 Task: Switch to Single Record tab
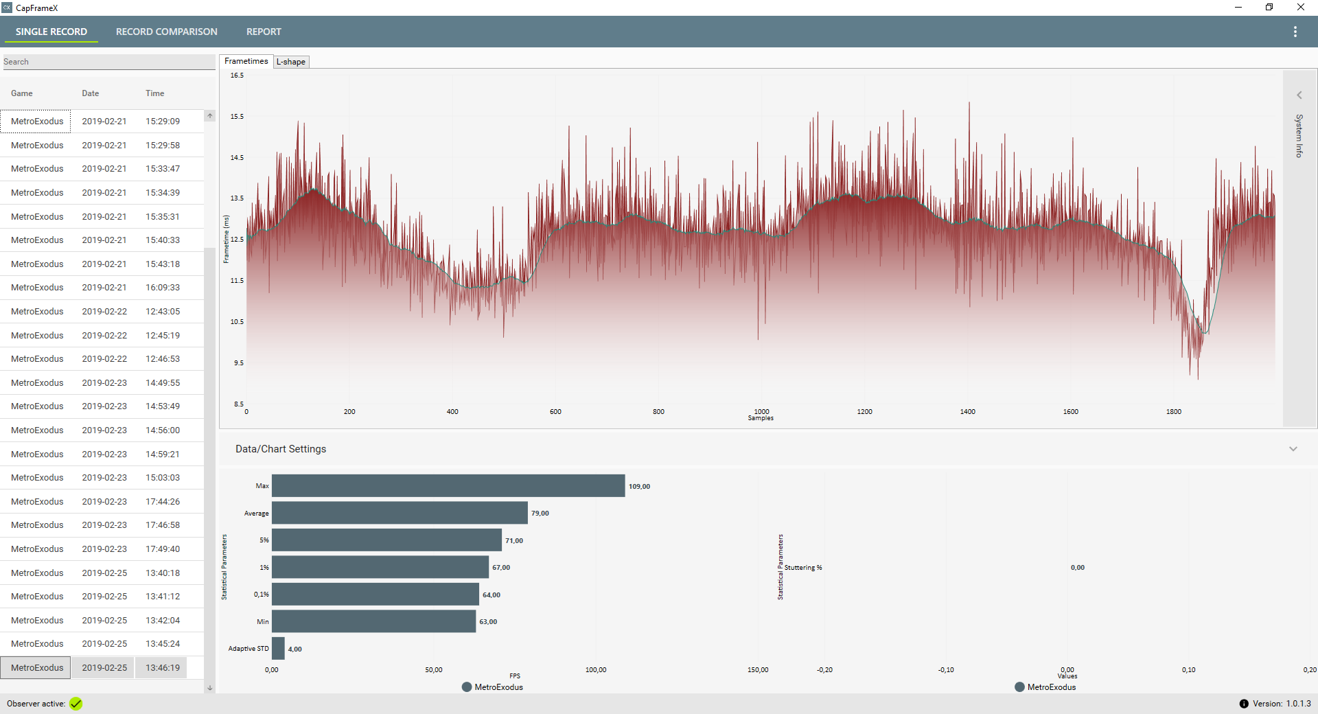[51, 32]
